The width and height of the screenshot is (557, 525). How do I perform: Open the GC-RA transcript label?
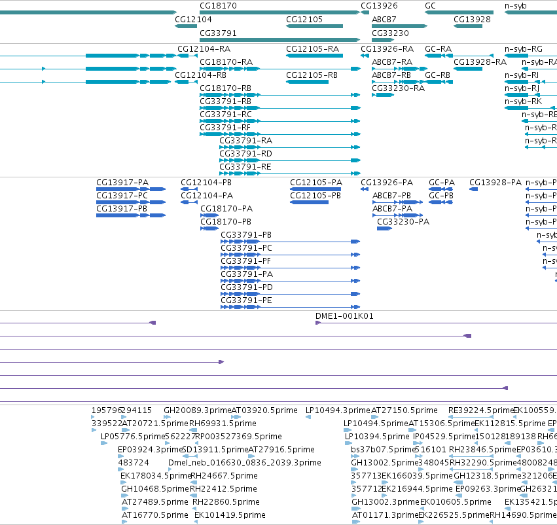point(439,49)
